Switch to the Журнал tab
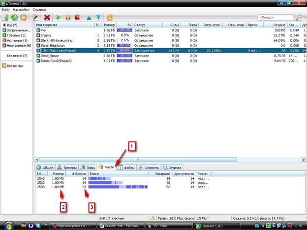 click(x=172, y=168)
